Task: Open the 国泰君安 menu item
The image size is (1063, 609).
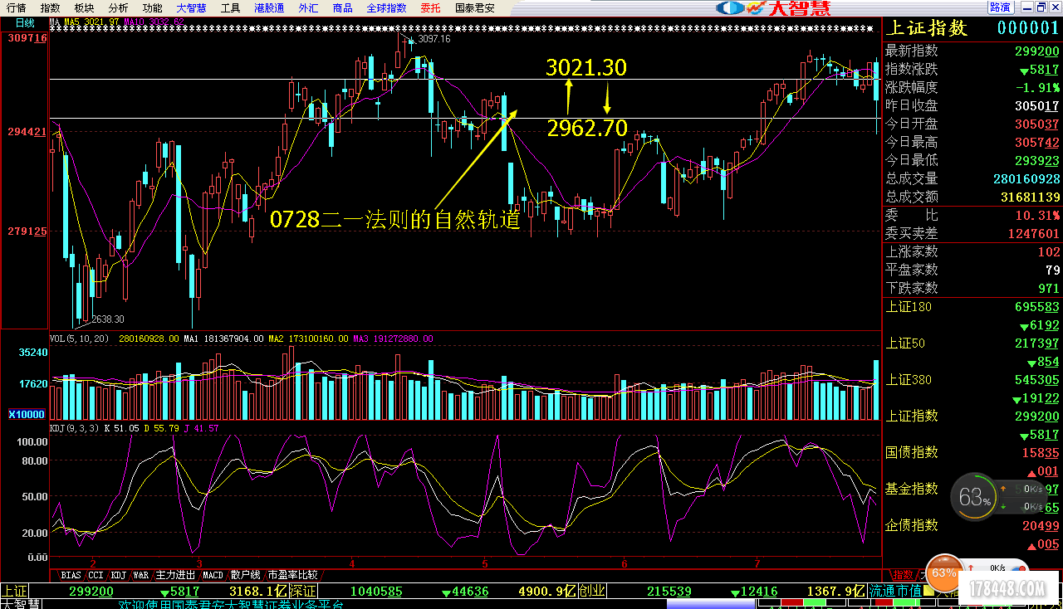Action: coord(475,7)
